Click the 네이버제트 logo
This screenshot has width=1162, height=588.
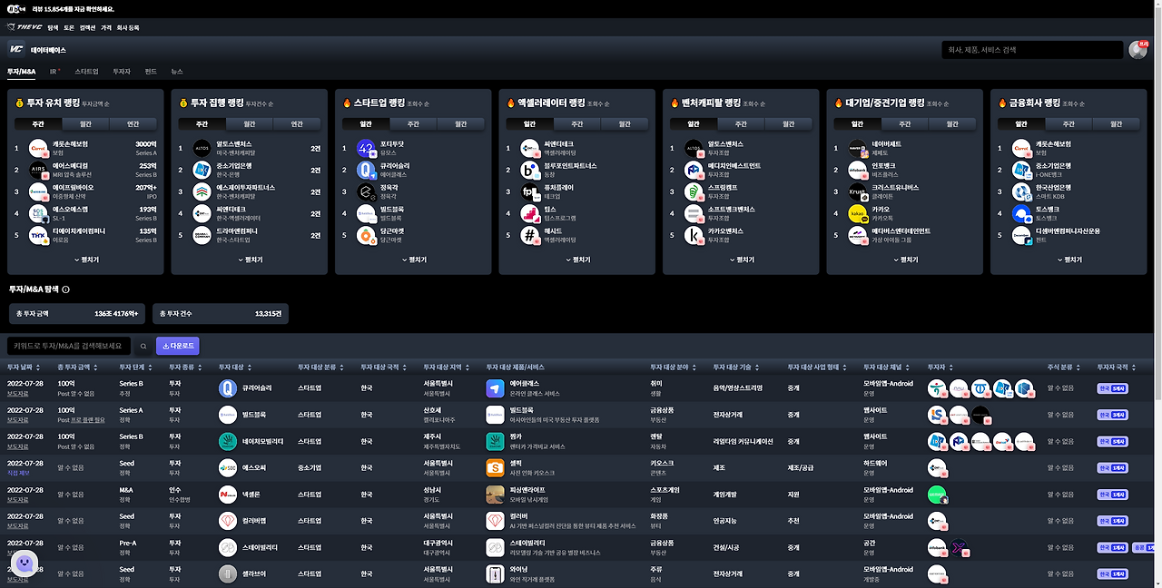[858, 147]
